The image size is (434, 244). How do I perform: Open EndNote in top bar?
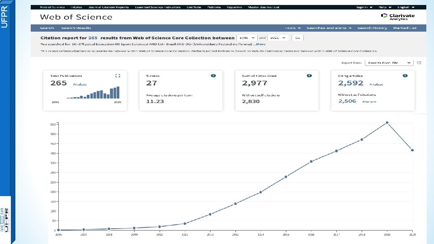click(194, 7)
